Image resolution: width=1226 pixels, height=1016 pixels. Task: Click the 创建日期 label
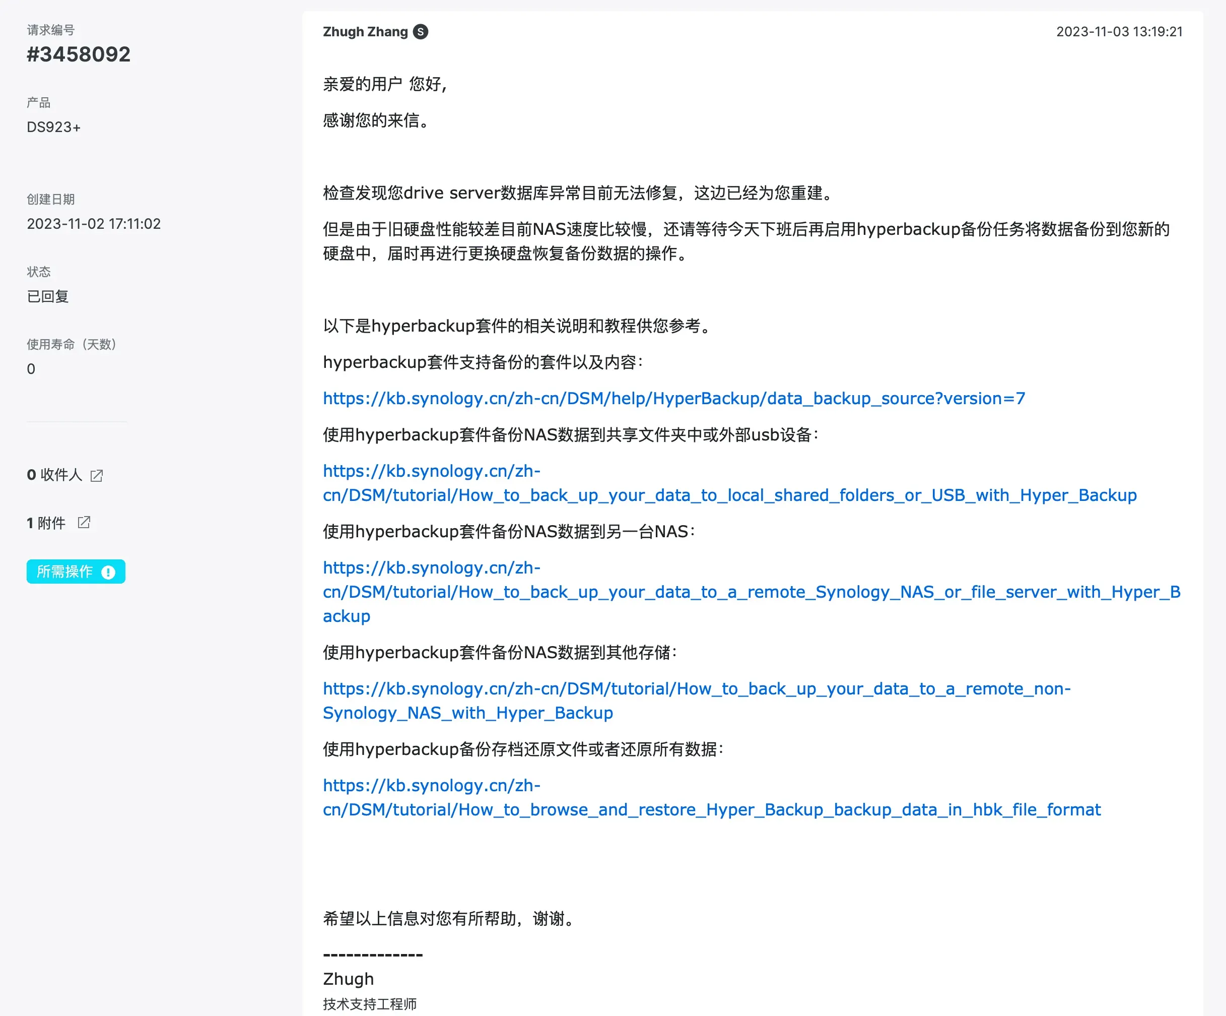(51, 199)
